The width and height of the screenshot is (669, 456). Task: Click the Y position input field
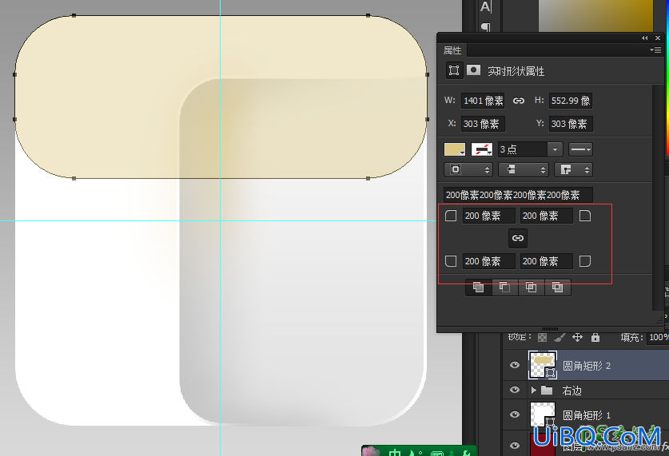pos(571,124)
